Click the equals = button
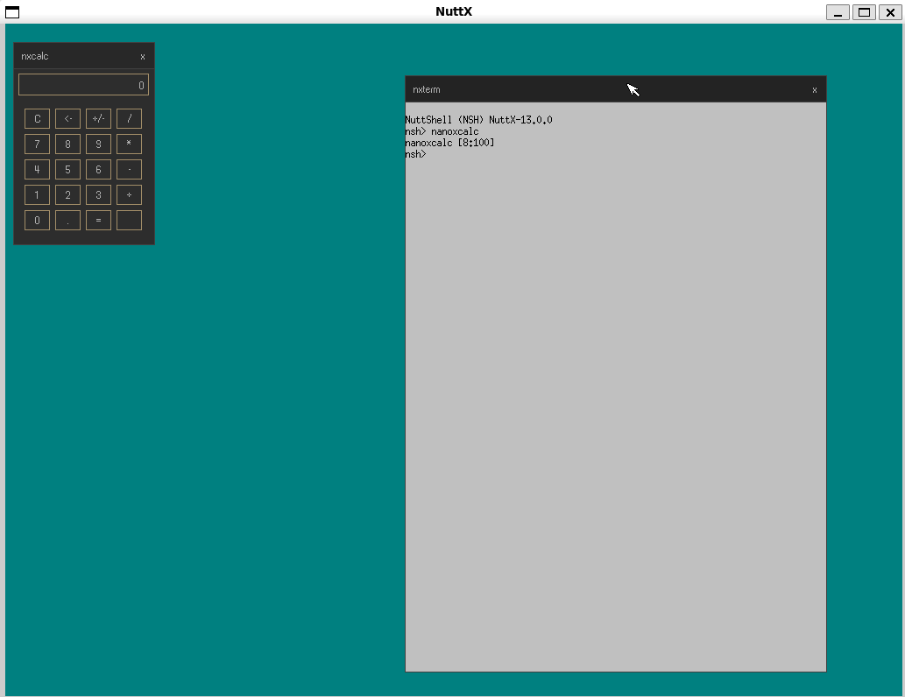905x697 pixels. 98,221
